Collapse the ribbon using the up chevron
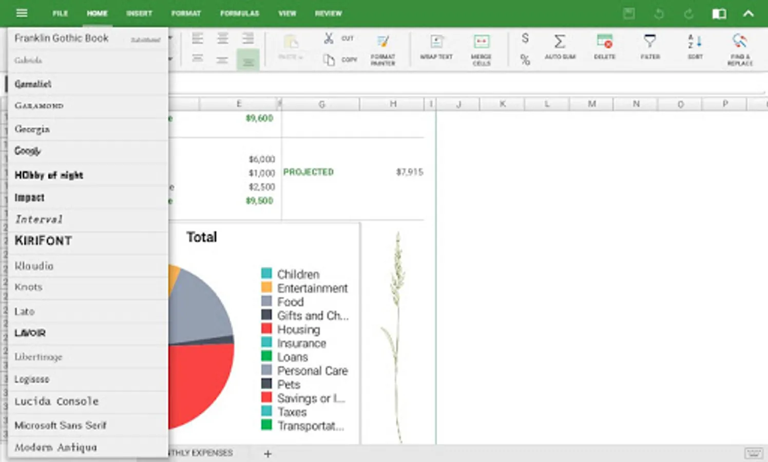768x462 pixels. coord(748,14)
